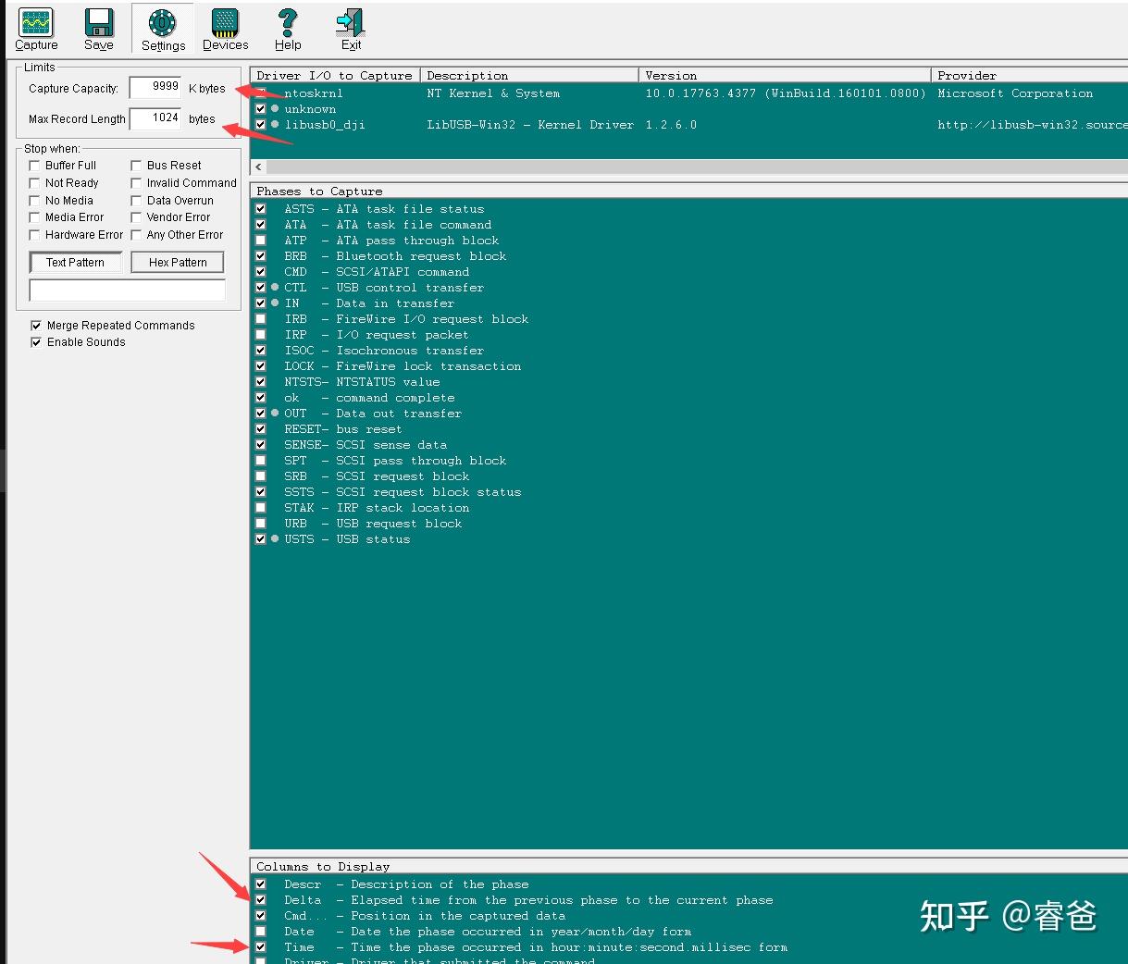1128x964 pixels.
Task: Click the Hex Pattern button
Action: pos(178,263)
